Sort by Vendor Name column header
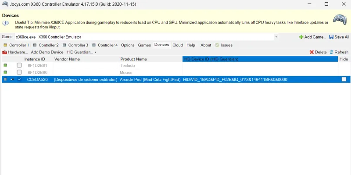351x175 pixels. coord(86,59)
